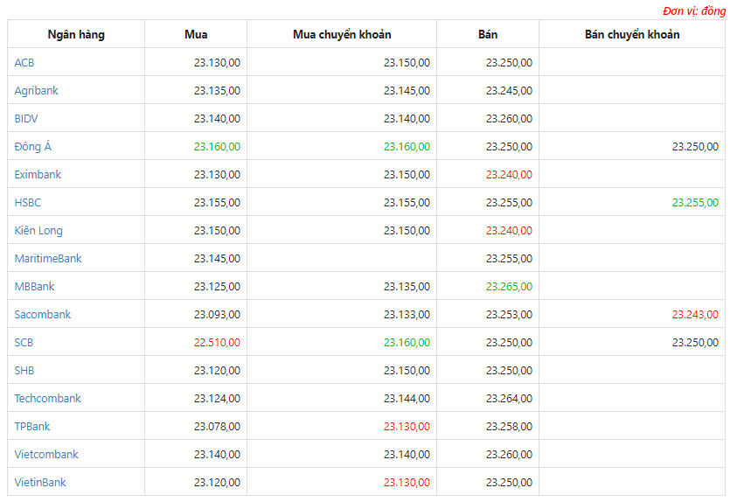Viewport: 730px width, 502px height.
Task: Open the Agribank link
Action: point(37,91)
